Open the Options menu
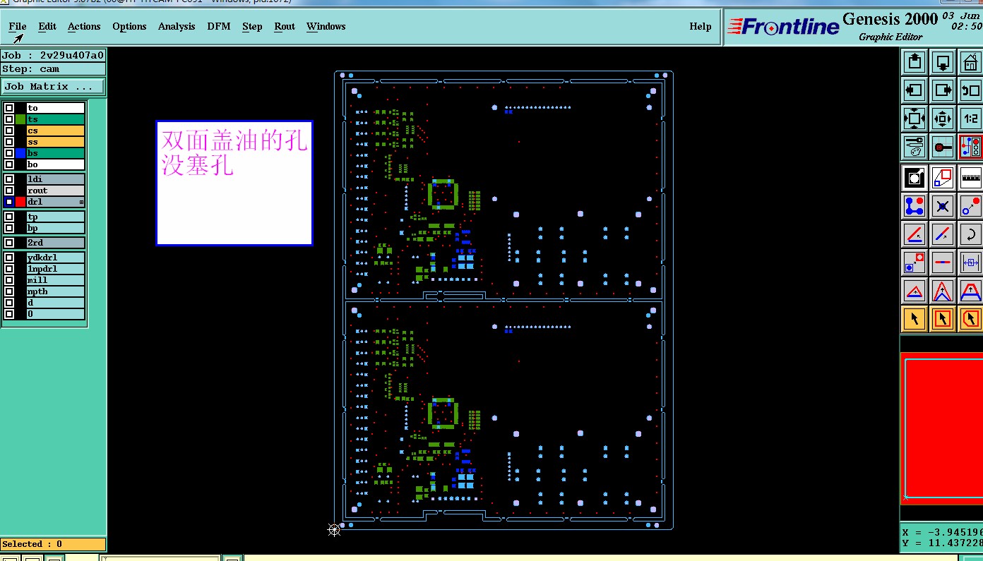This screenshot has height=561, width=983. [x=129, y=26]
